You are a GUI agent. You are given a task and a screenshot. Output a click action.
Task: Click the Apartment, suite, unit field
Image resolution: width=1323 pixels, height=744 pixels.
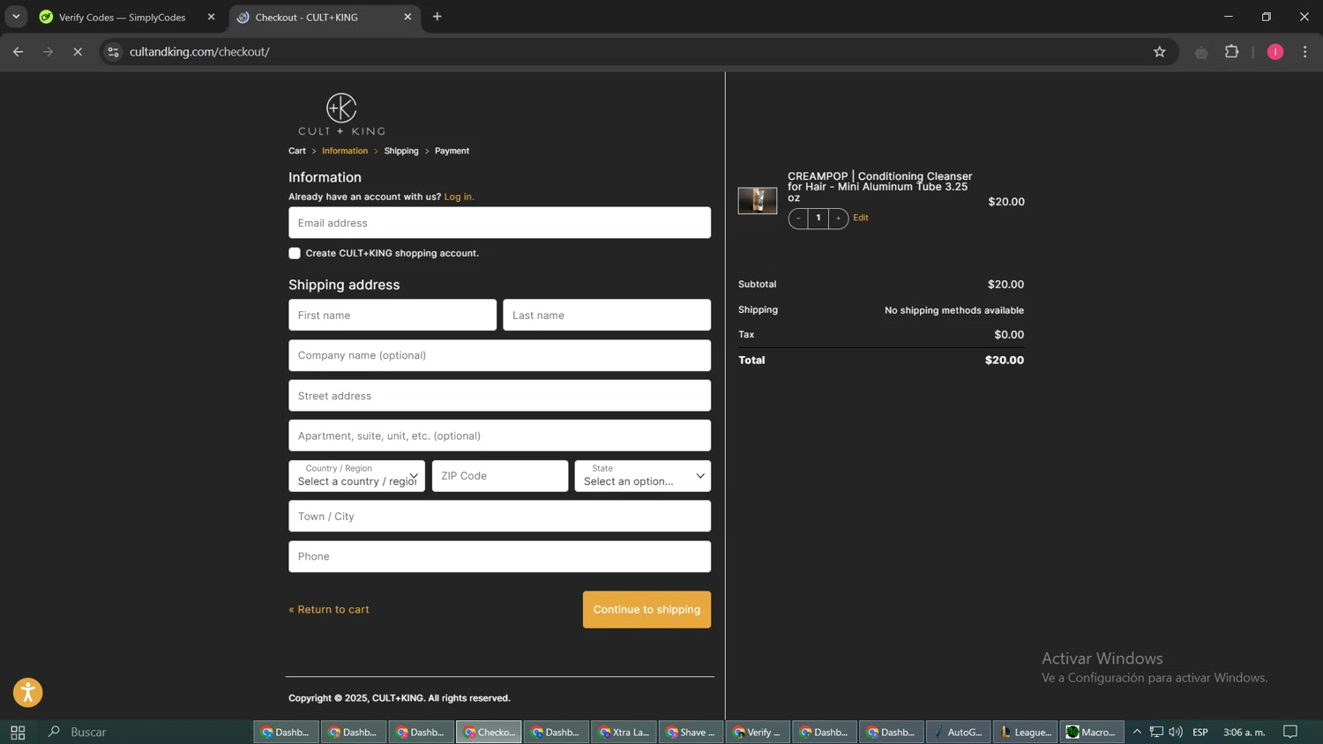(x=499, y=435)
